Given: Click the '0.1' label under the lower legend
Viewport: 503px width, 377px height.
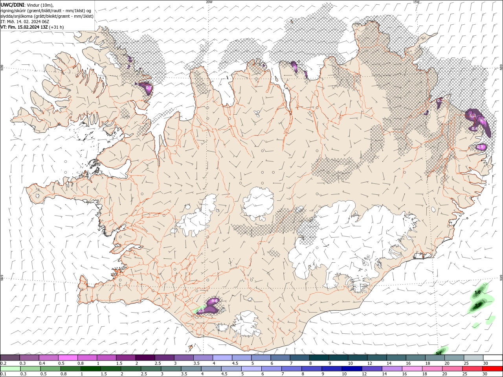Looking at the screenshot, I should [4, 374].
